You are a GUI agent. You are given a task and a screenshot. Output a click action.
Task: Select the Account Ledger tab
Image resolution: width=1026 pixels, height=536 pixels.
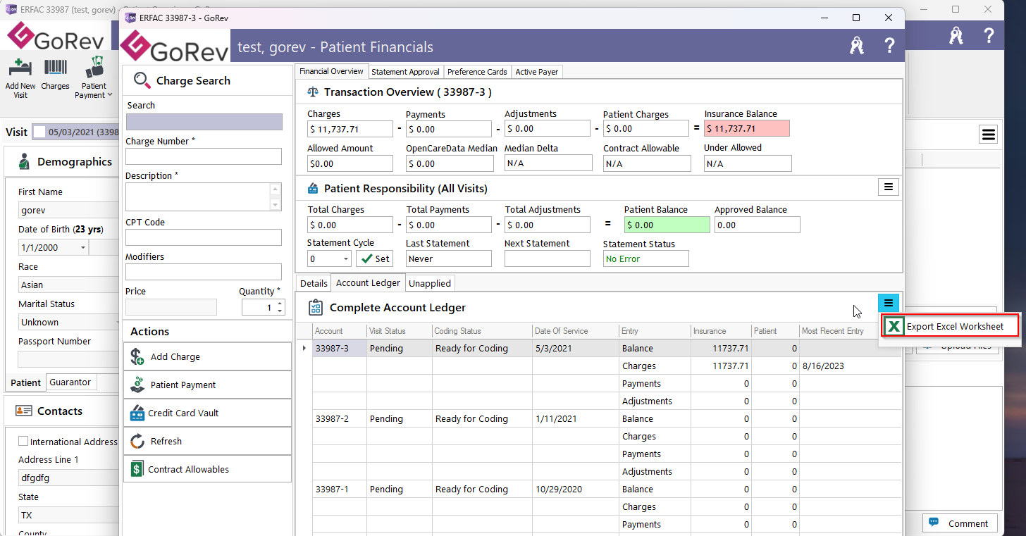[x=369, y=282]
